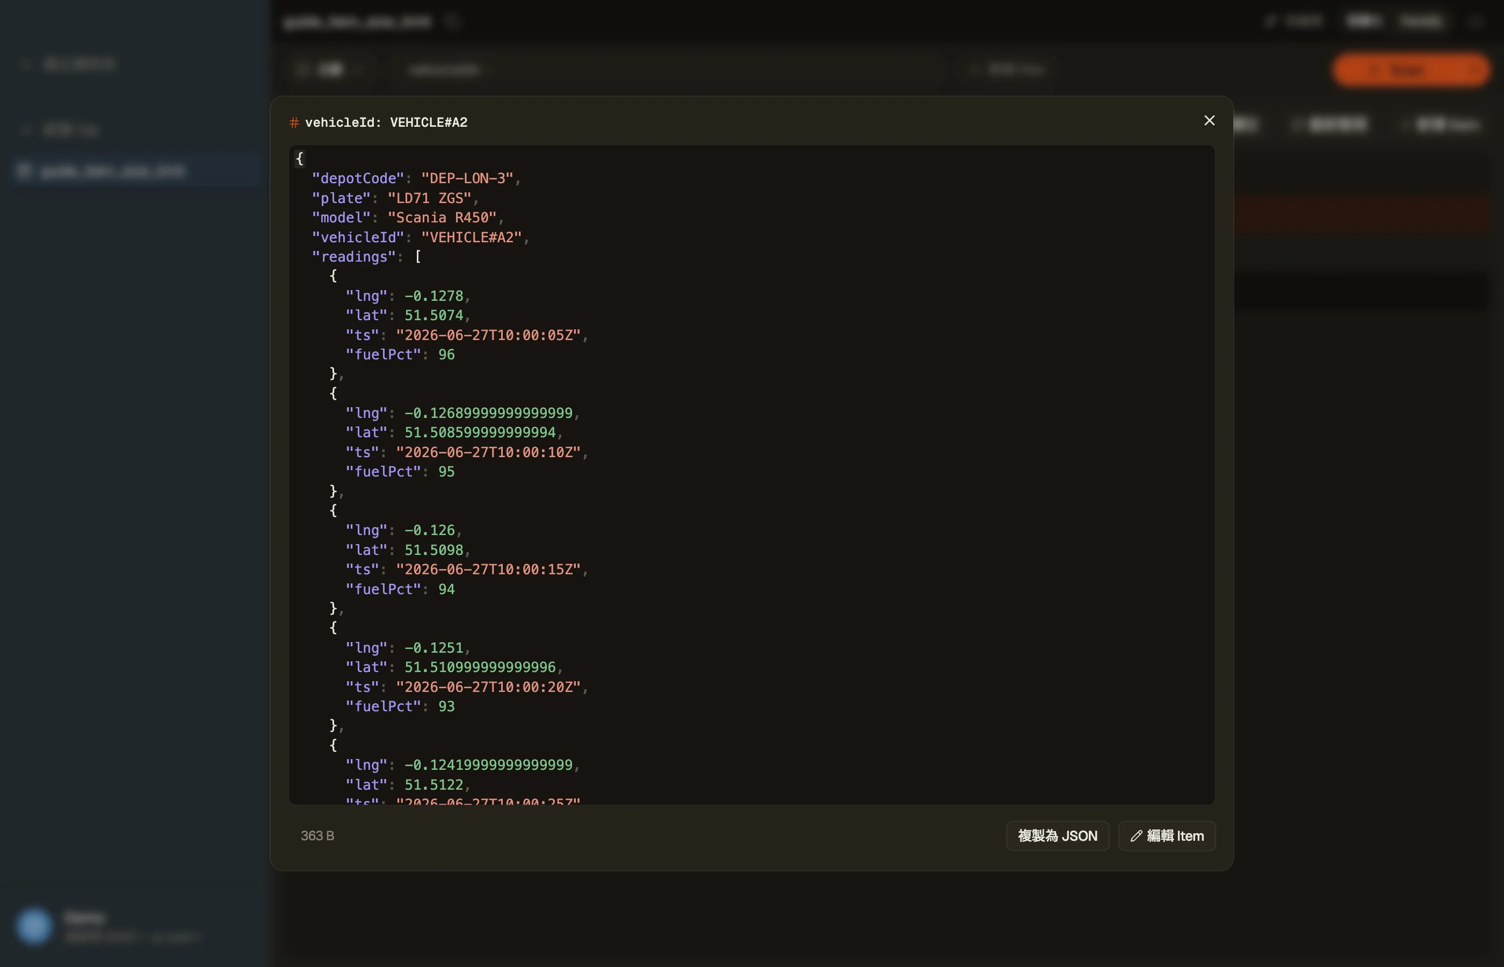Click the 363 B item size label

coord(317,836)
